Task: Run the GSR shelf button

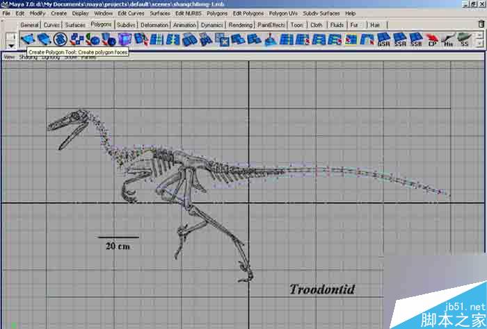Action: tap(383, 40)
